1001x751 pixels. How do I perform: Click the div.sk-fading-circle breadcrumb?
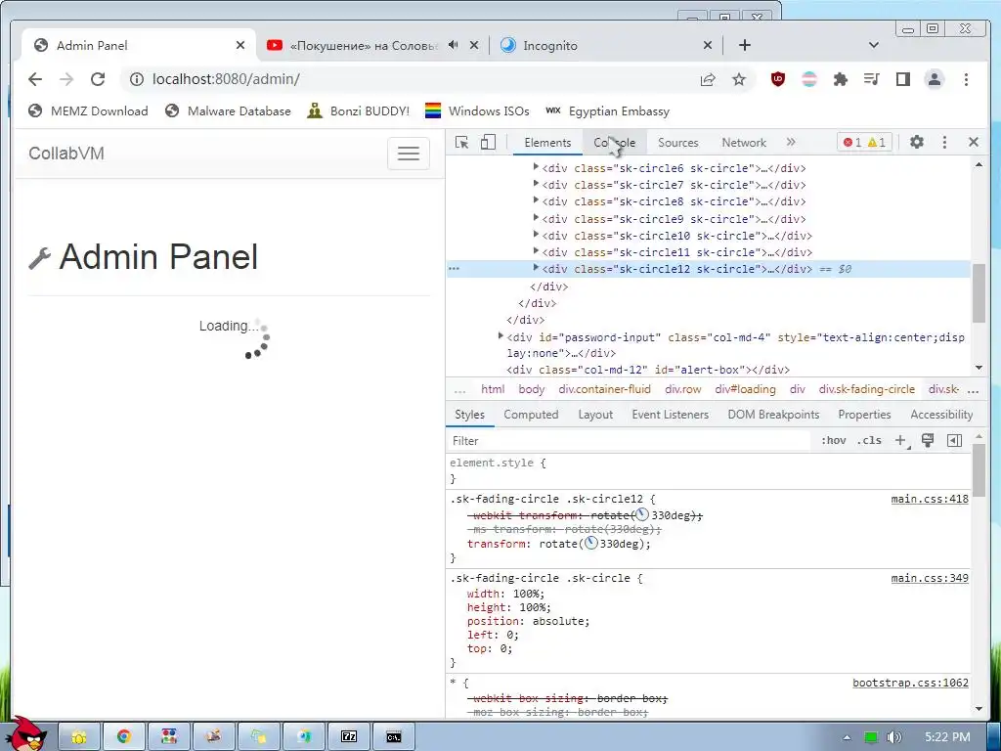click(x=867, y=389)
